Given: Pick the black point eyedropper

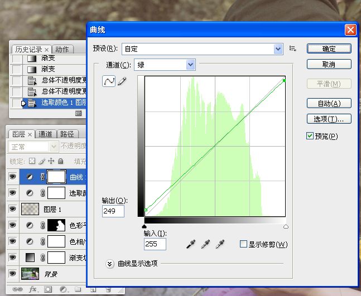Looking at the screenshot, I should 191,244.
